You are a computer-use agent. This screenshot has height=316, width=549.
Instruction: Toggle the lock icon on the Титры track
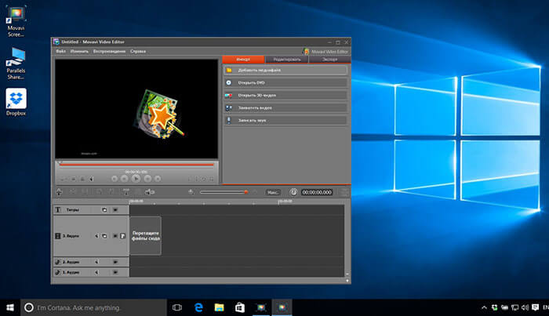tap(104, 209)
